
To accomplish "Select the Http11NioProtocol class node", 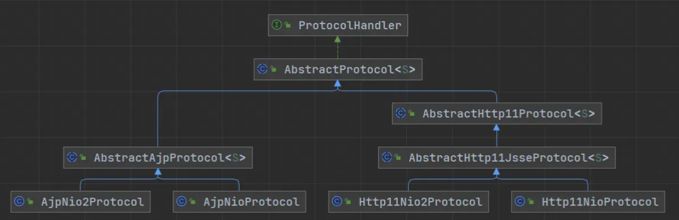I will click(x=600, y=201).
